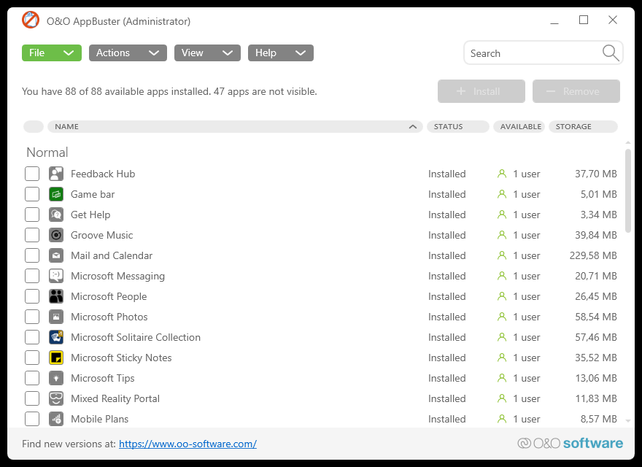642x467 pixels.
Task: Click the Mail and Calendar app icon
Action: (x=56, y=255)
